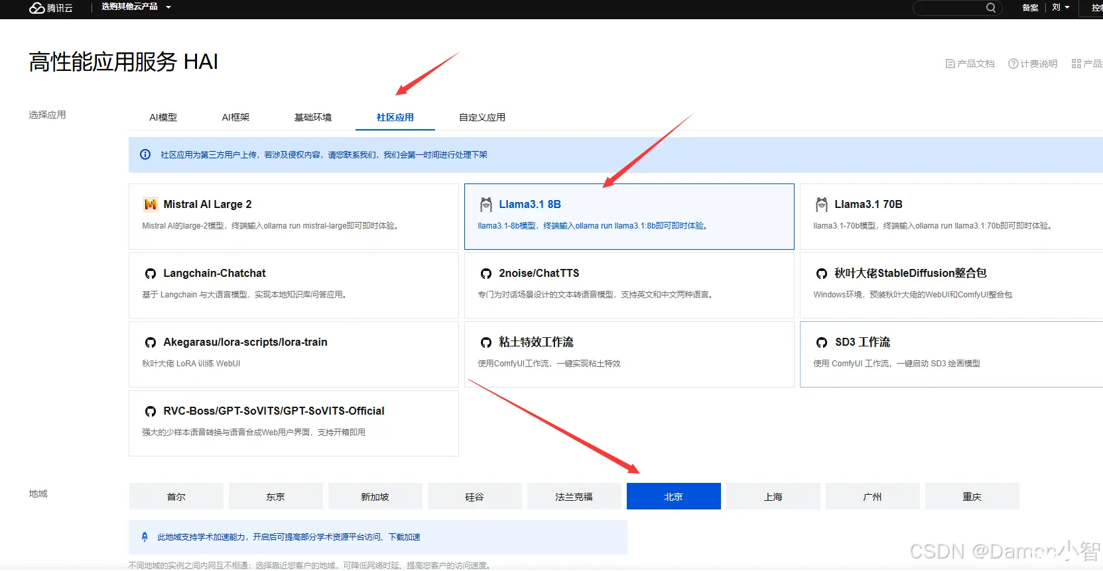Viewport: 1103px width, 571px height.
Task: Select the Llama3.1 8B application card
Action: pyautogui.click(x=629, y=217)
